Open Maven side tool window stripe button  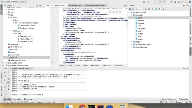[190, 51]
